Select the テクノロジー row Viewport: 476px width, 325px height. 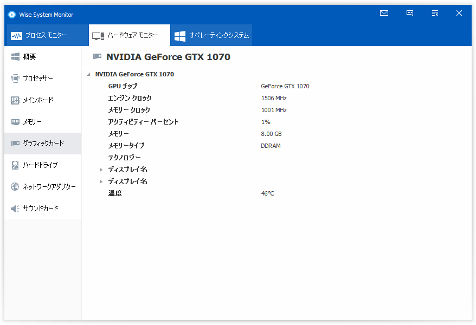pos(276,158)
